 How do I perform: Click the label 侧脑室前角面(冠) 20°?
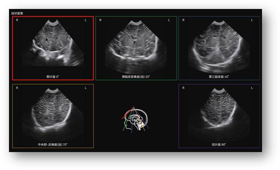pyautogui.click(x=136, y=76)
